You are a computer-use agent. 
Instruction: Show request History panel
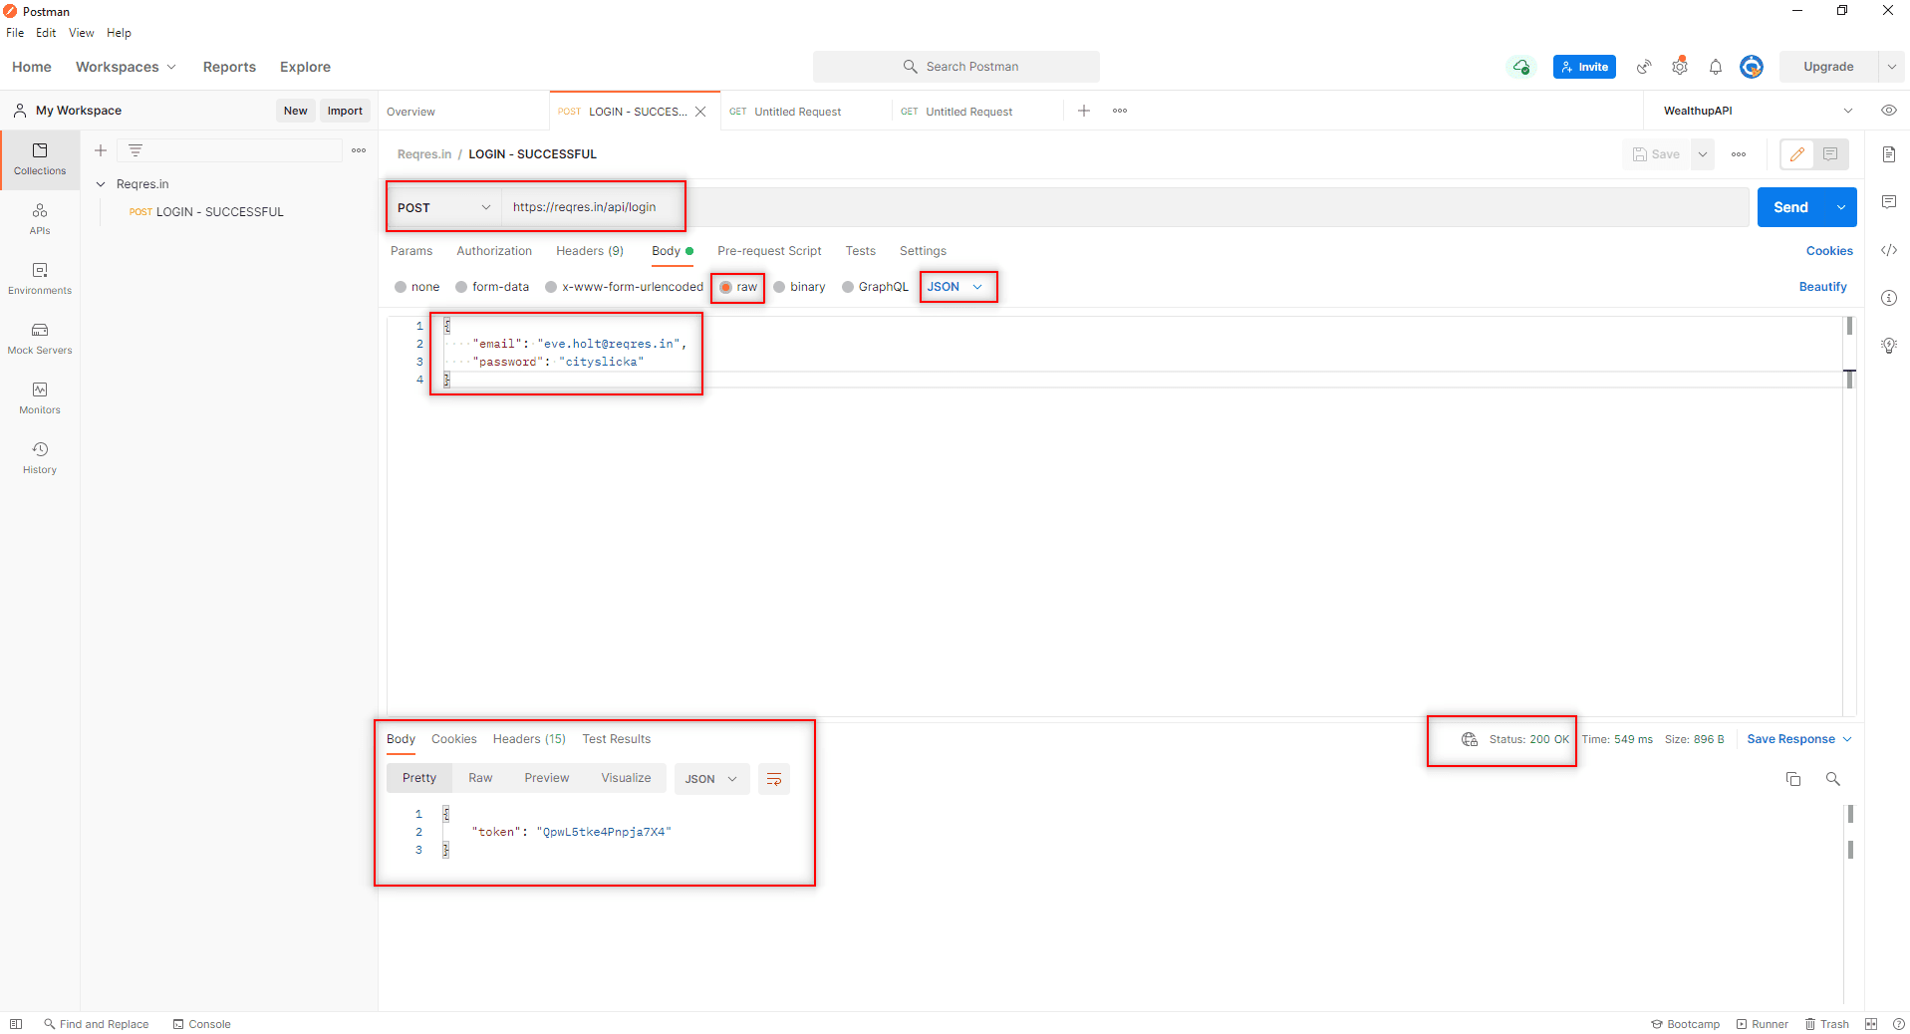pos(39,458)
